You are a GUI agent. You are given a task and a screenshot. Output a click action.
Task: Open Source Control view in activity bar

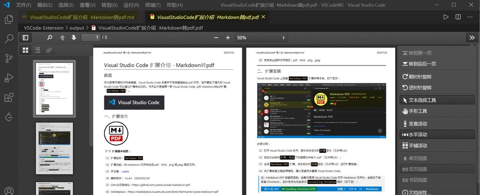click(x=9, y=58)
